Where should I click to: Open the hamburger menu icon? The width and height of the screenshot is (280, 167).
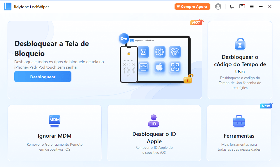point(252,7)
